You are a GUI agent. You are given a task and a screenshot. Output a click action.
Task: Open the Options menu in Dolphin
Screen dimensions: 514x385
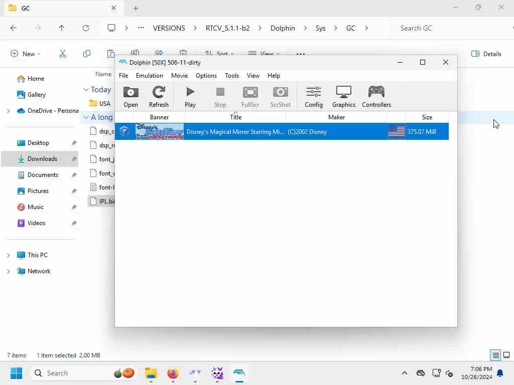pyautogui.click(x=206, y=76)
